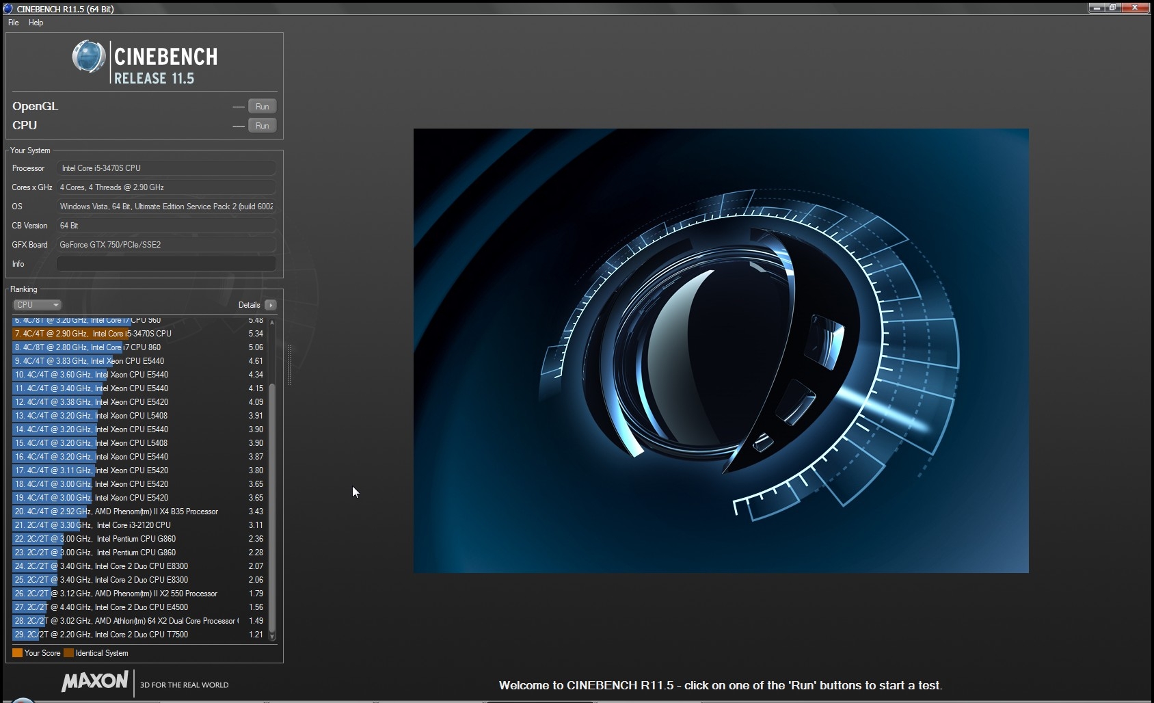Click the CINEBENCH title bar app icon
Screen dimensions: 1154x703
[8, 8]
